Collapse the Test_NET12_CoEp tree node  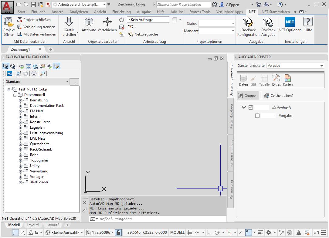9,90
